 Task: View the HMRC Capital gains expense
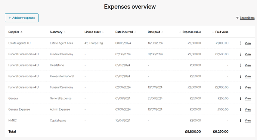click(248, 121)
